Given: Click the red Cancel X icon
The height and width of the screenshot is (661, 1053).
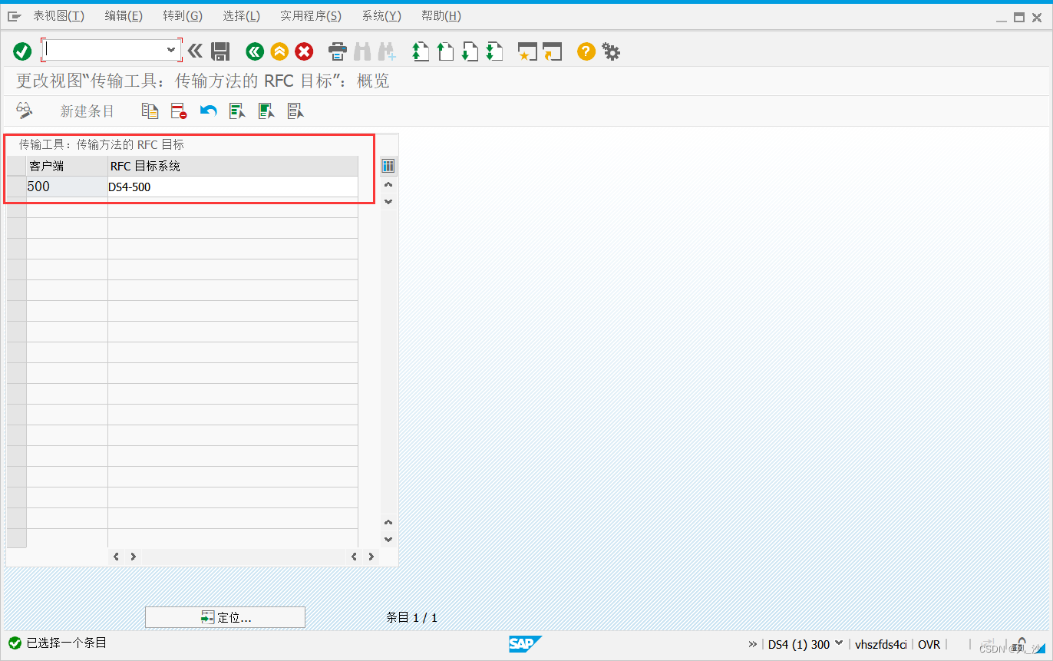Looking at the screenshot, I should (x=305, y=51).
